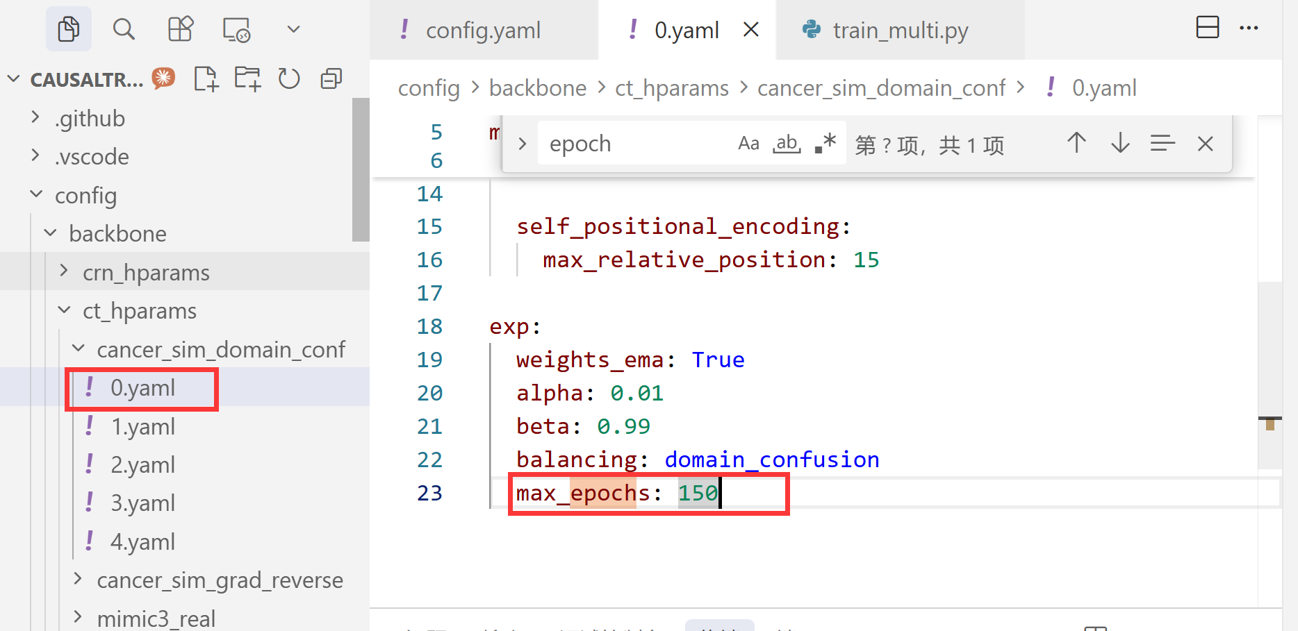Click the balancing value domain_confusion

pyautogui.click(x=772, y=460)
